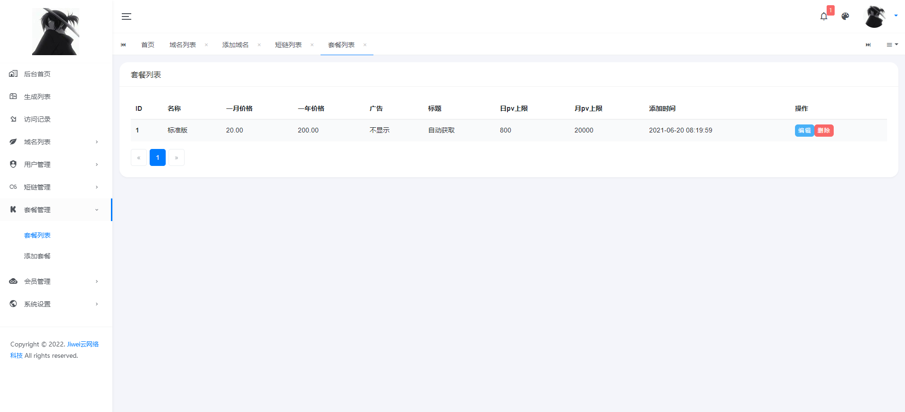Screen dimensions: 905x412
Task: Click 删除 button for 标准版 package
Action: point(824,131)
